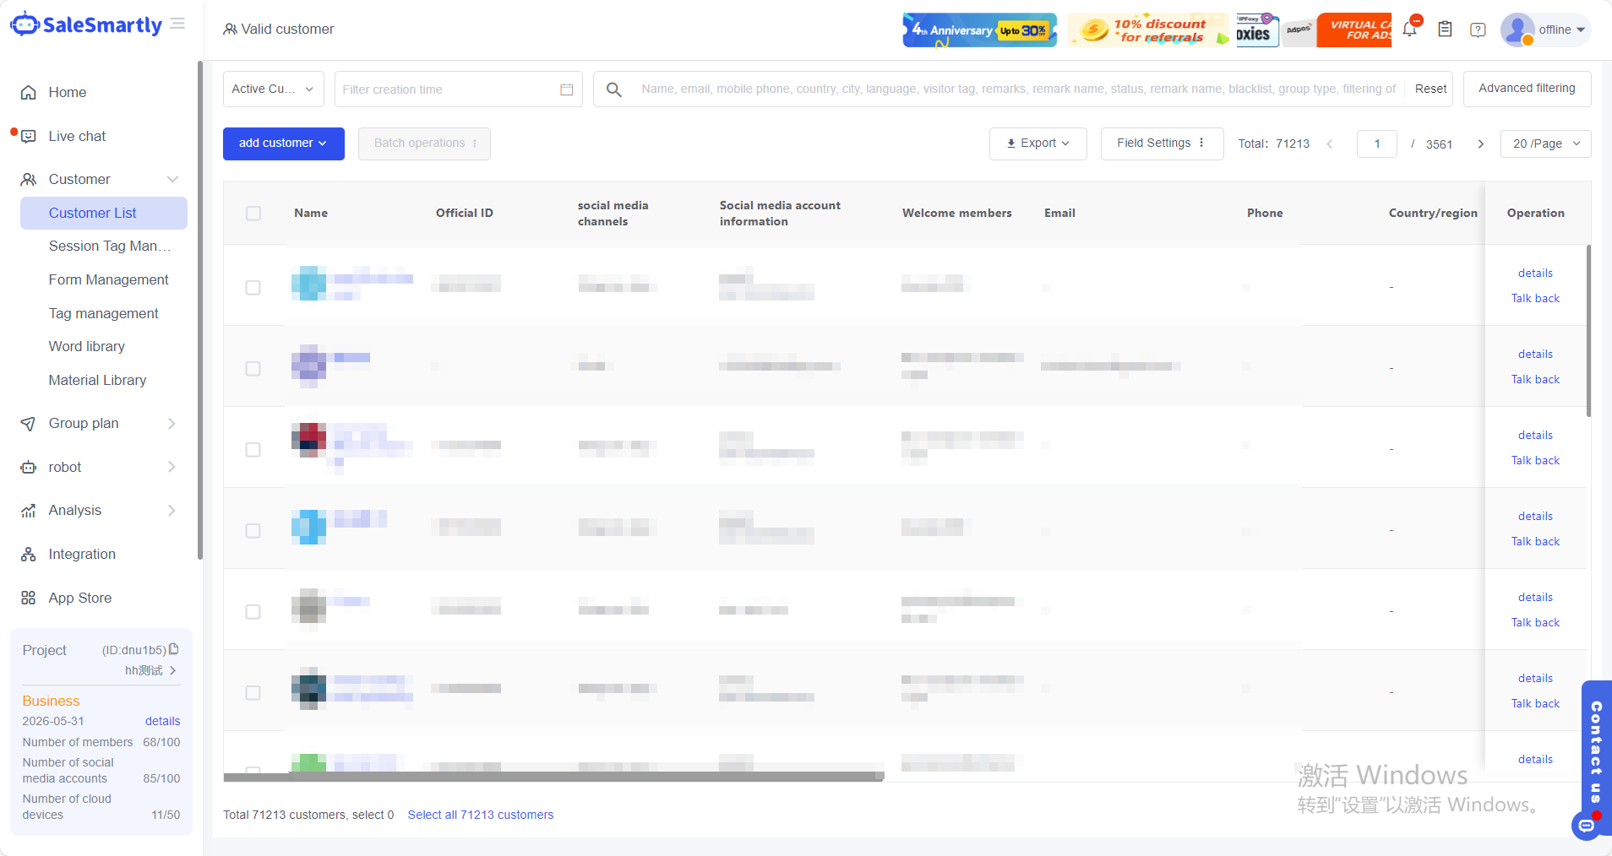Open Live chat in sidebar
Viewport: 1612px width, 856px height.
coord(77,136)
